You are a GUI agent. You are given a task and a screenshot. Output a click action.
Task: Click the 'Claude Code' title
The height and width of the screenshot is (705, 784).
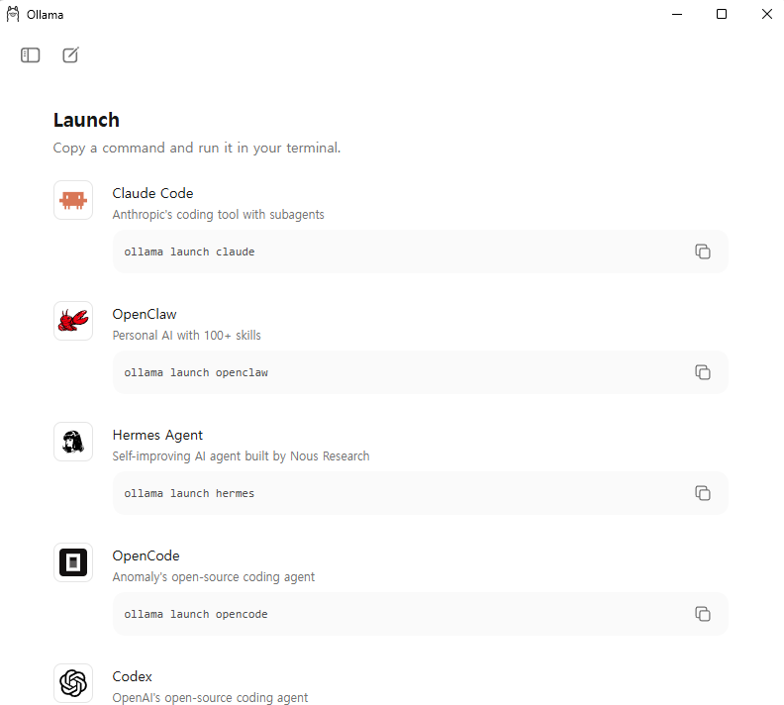(x=152, y=193)
